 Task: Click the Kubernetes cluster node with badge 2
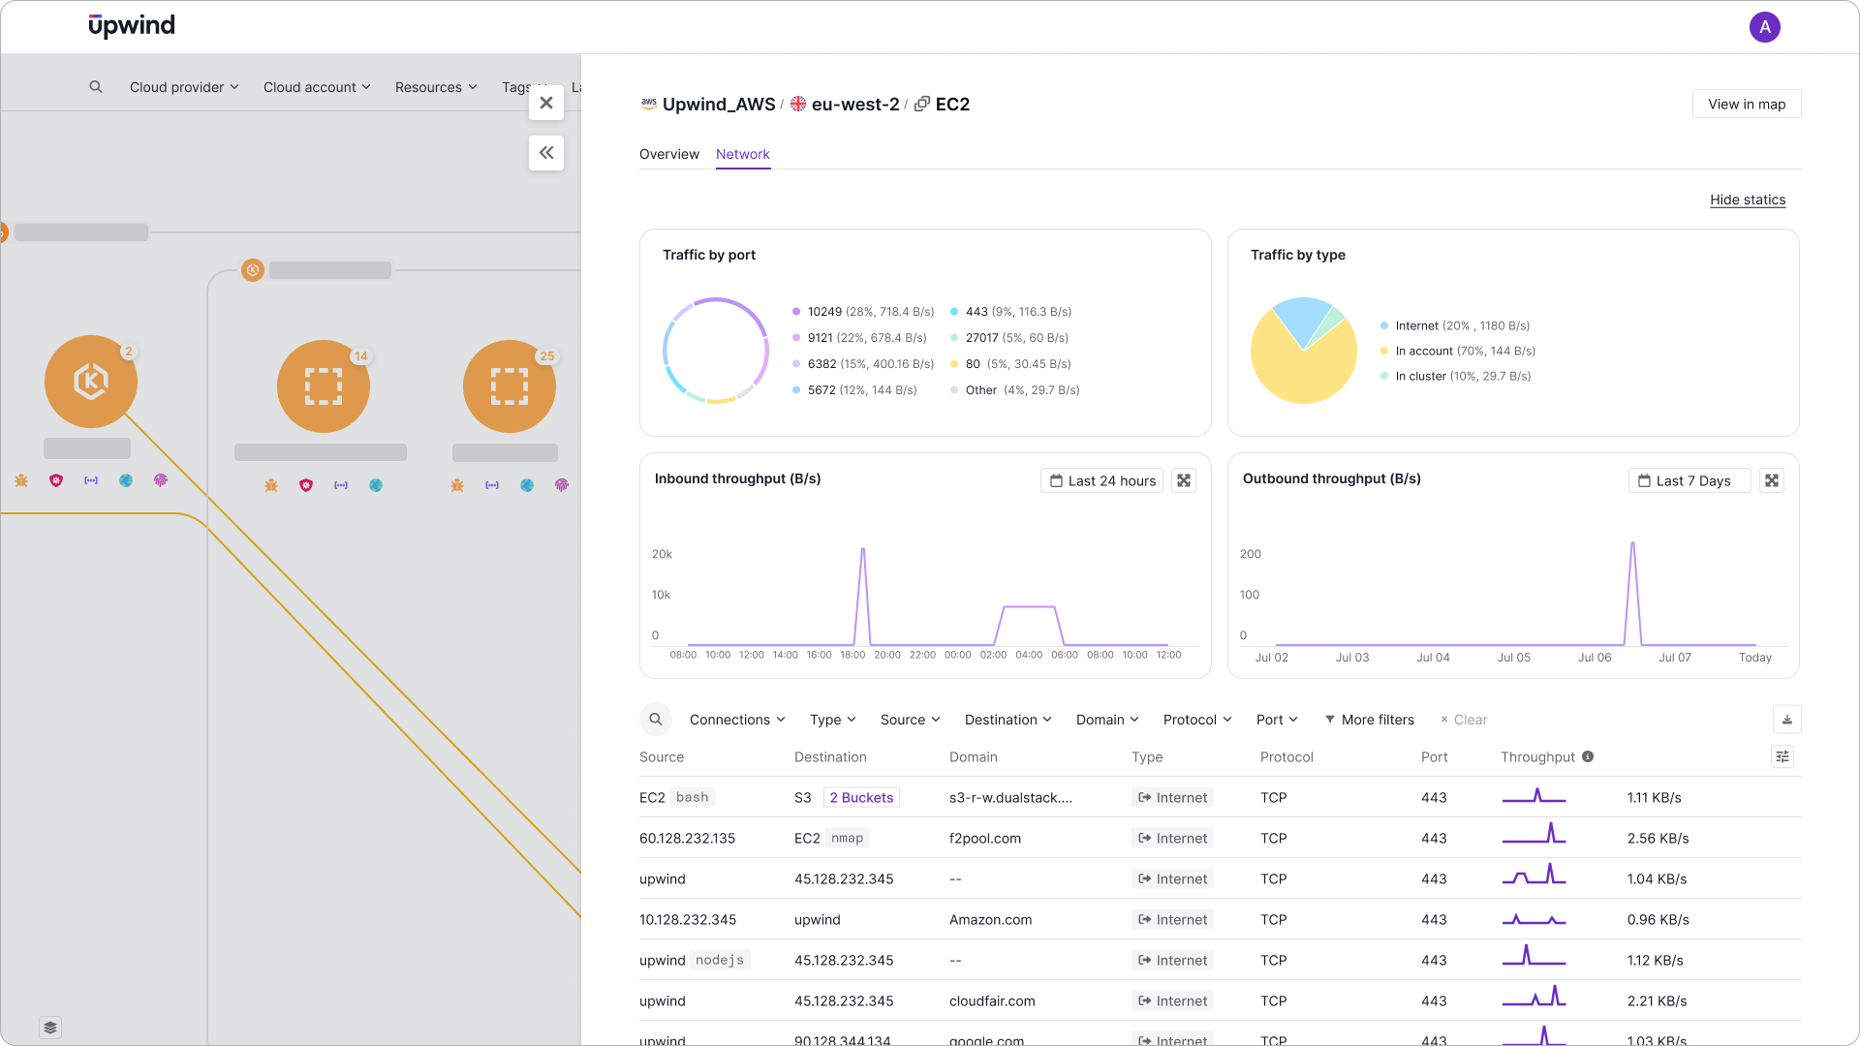(x=91, y=382)
